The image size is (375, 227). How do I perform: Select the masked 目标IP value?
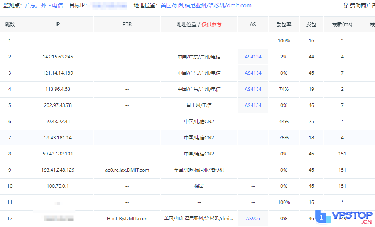click(110, 5)
